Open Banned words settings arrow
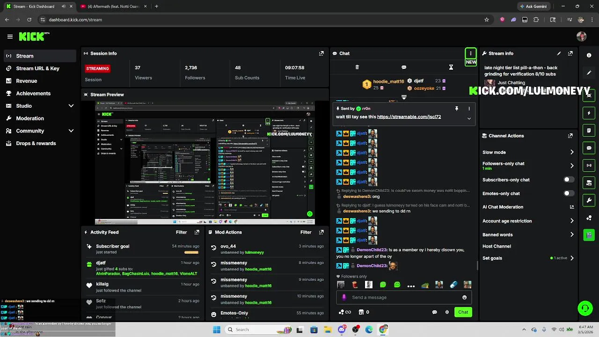599x337 pixels. [572, 234]
